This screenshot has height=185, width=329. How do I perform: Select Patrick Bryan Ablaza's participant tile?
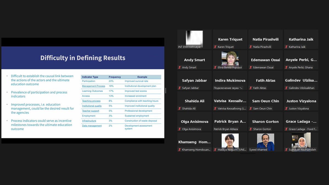pyautogui.click(x=230, y=121)
